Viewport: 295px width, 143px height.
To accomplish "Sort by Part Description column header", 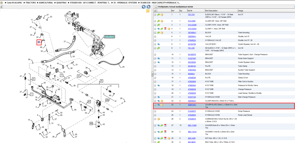I will pyautogui.click(x=221, y=11).
